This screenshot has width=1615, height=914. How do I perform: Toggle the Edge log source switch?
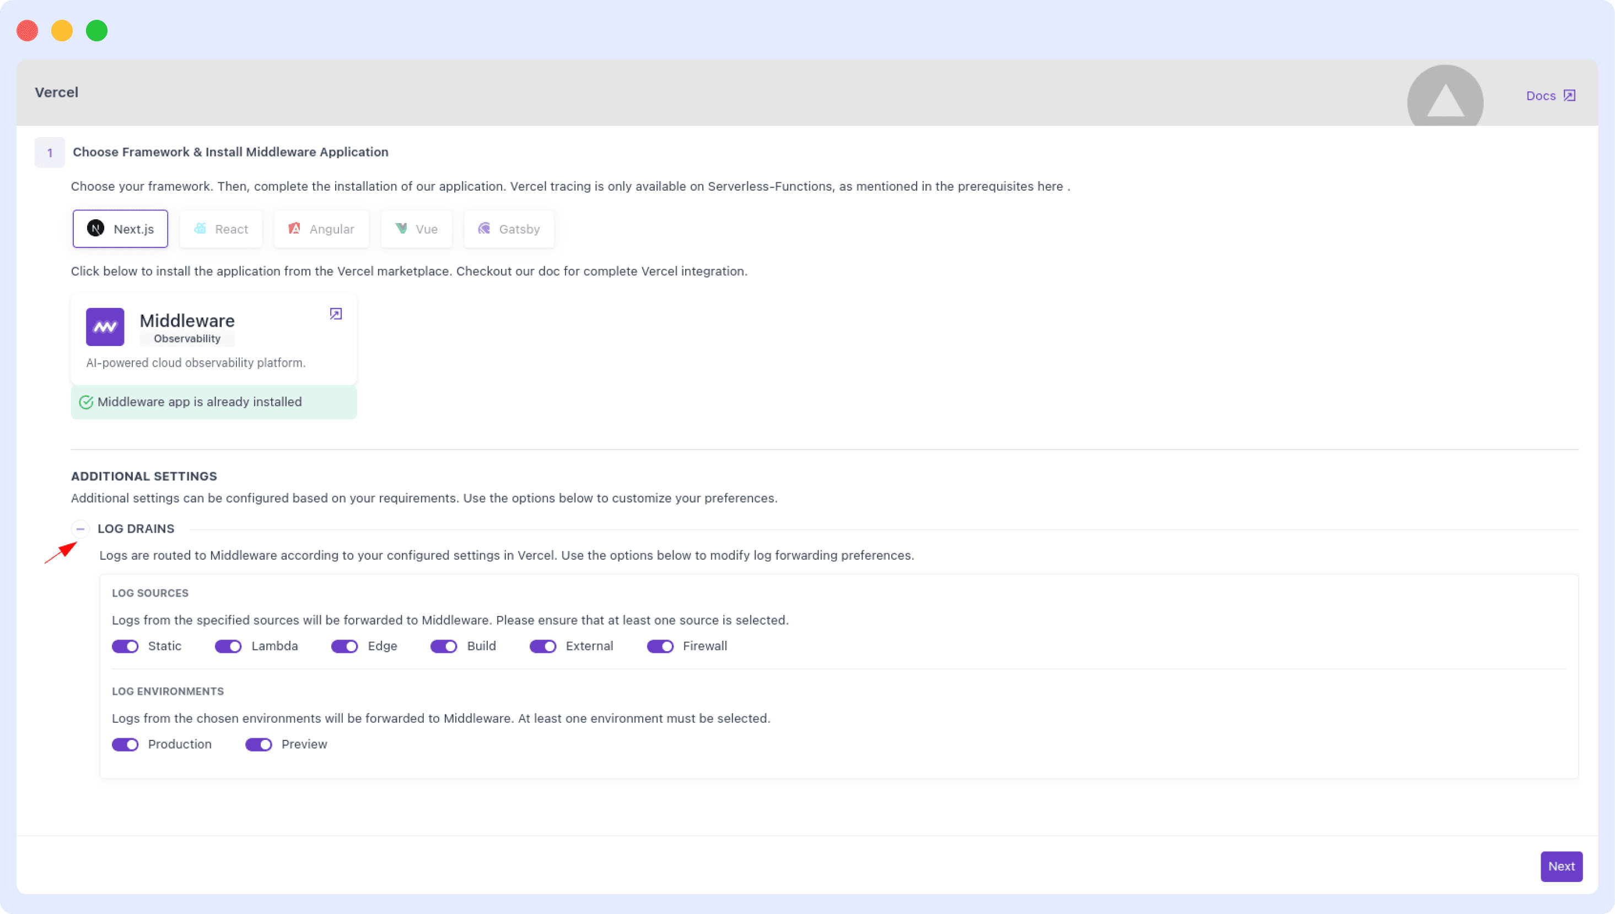(344, 647)
